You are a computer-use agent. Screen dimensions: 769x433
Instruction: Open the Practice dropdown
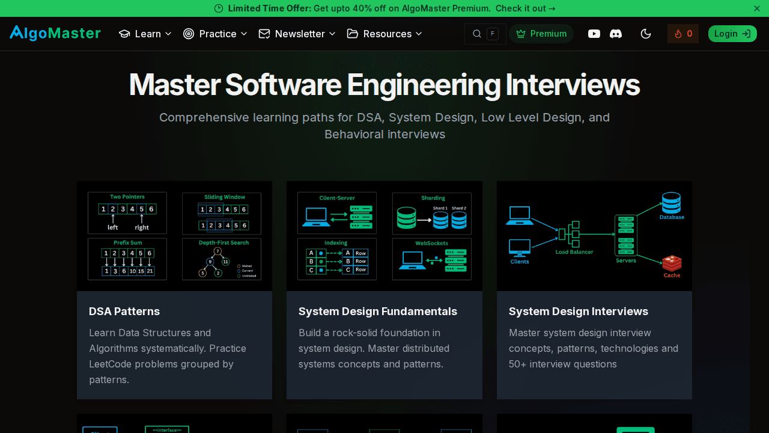215,34
